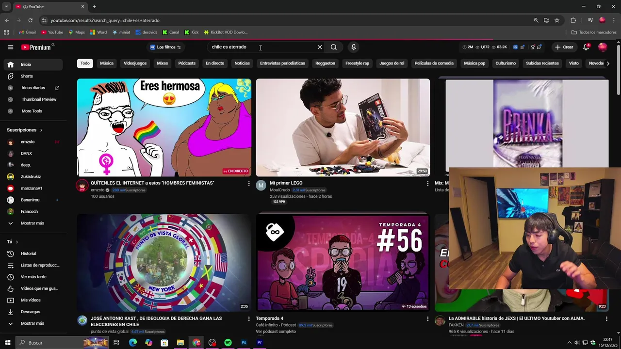Image resolution: width=621 pixels, height=349 pixels.
Task: Open the Kick bookmark
Action: 192,32
